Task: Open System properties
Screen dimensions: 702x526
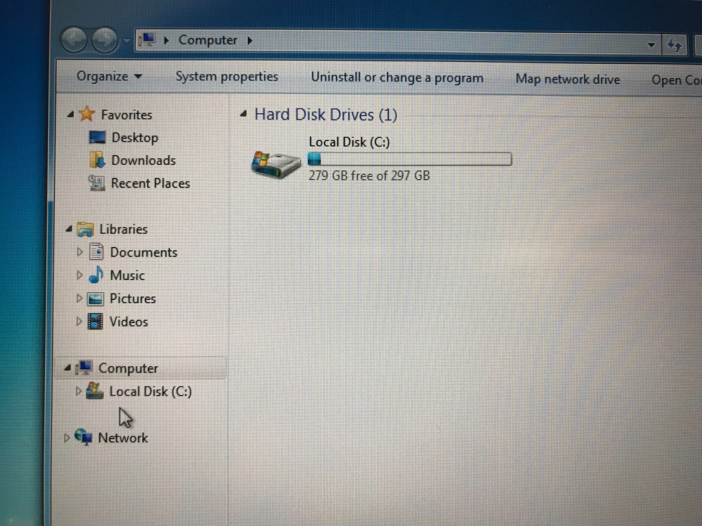Action: click(x=227, y=77)
